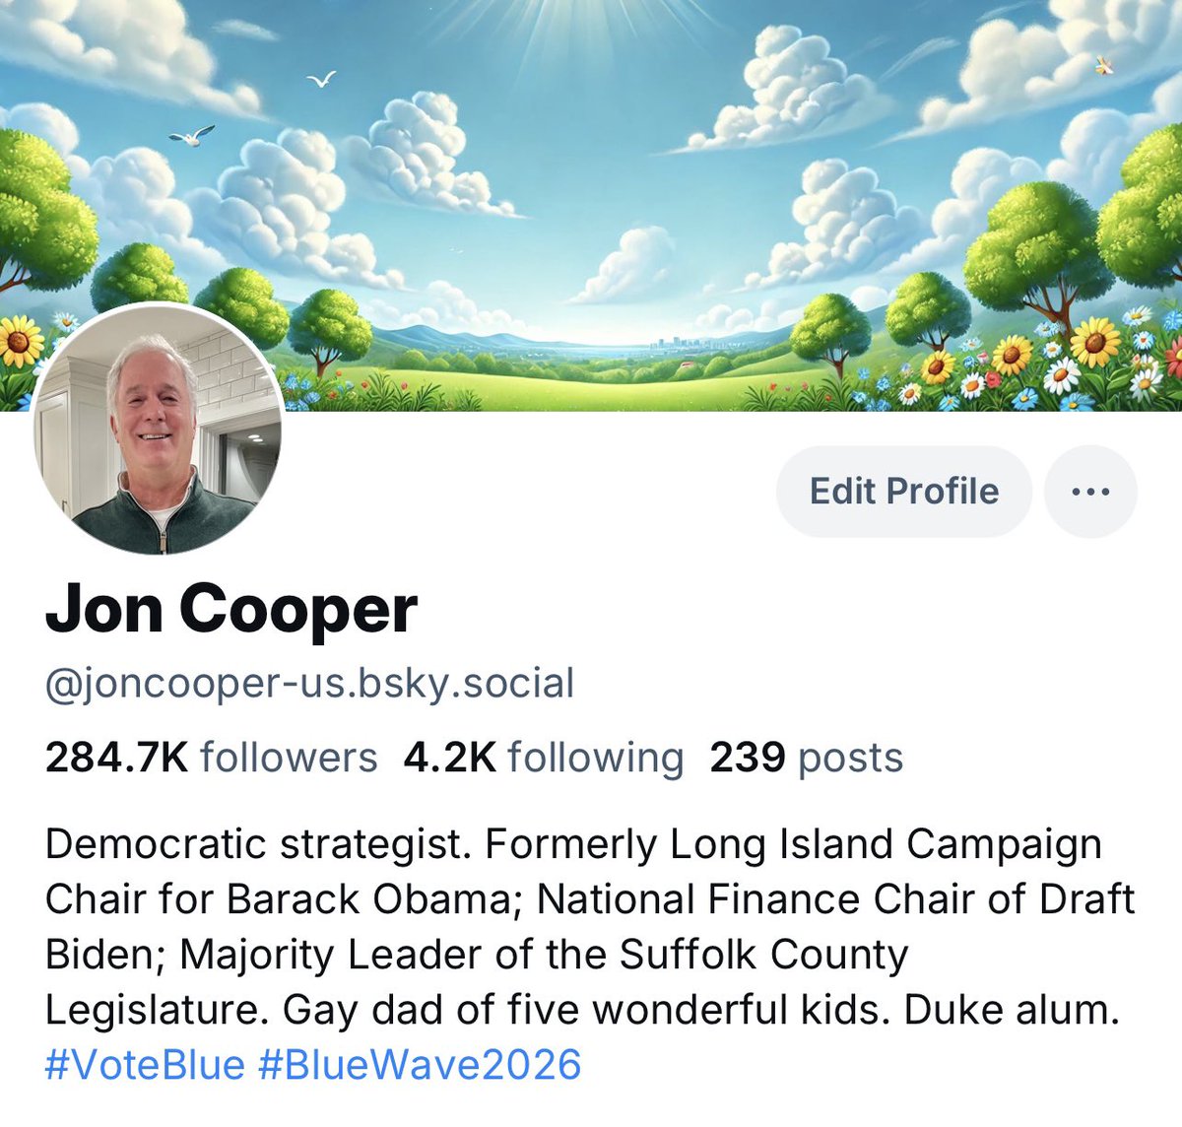Open the #BlueWave2026 hashtag
The image size is (1182, 1127).
click(x=420, y=1065)
